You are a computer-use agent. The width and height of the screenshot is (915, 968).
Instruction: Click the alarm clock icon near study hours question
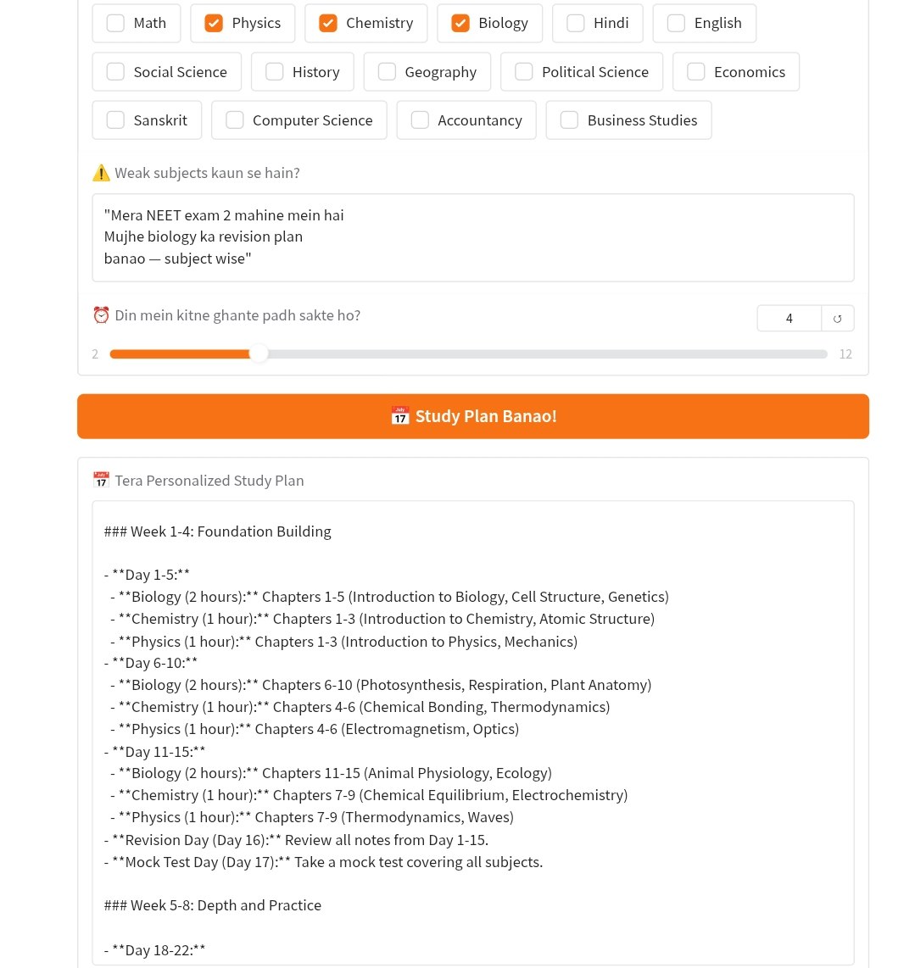pos(101,314)
